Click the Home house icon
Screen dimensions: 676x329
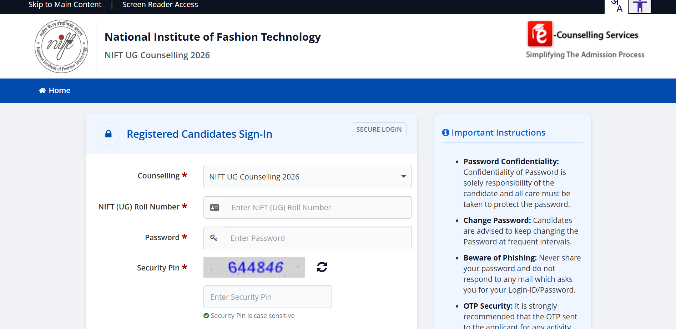42,91
